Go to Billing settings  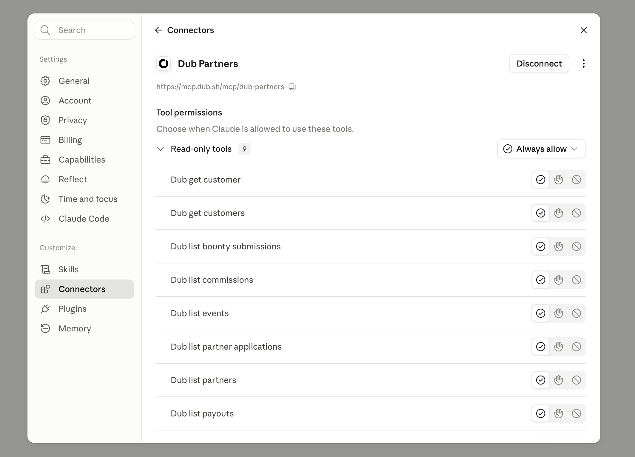(x=84, y=140)
